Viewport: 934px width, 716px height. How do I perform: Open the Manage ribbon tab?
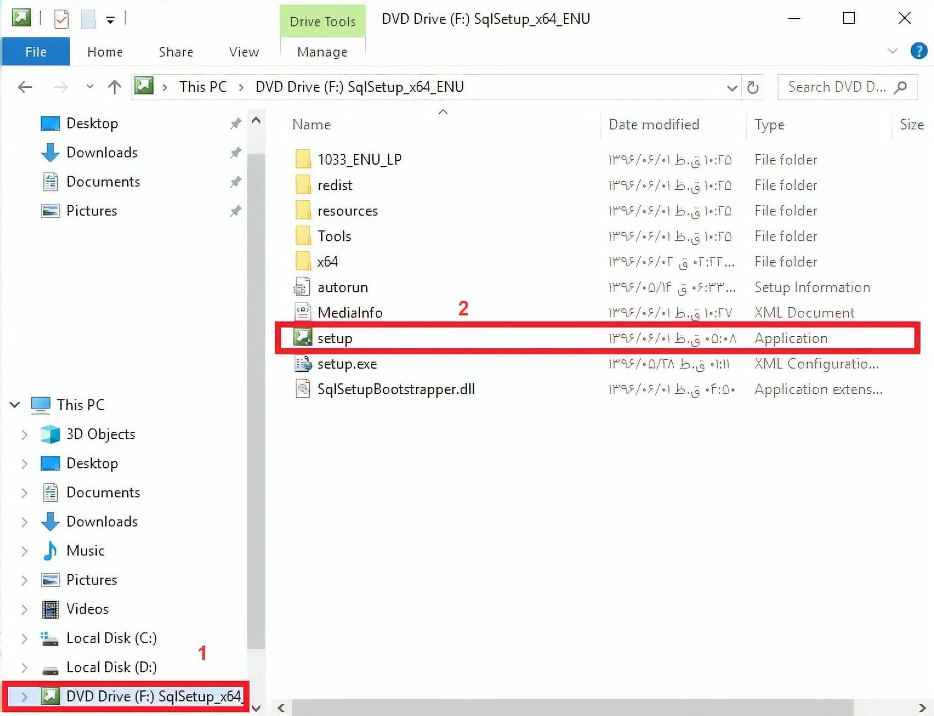coord(322,52)
